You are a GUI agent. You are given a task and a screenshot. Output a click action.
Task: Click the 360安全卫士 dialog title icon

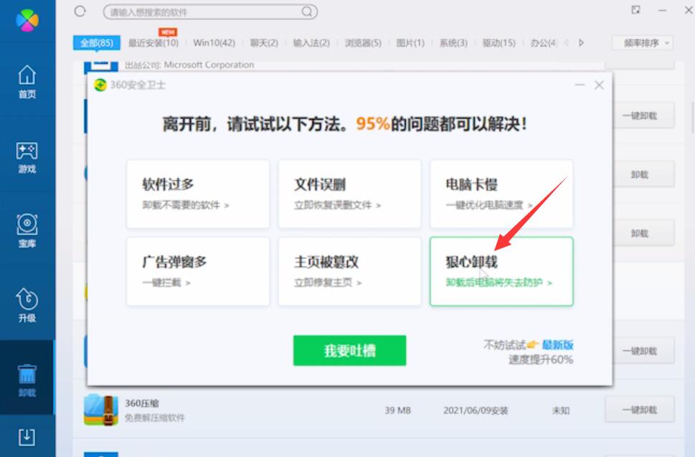coord(100,85)
